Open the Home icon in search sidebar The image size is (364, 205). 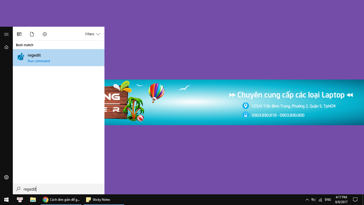[x=6, y=47]
